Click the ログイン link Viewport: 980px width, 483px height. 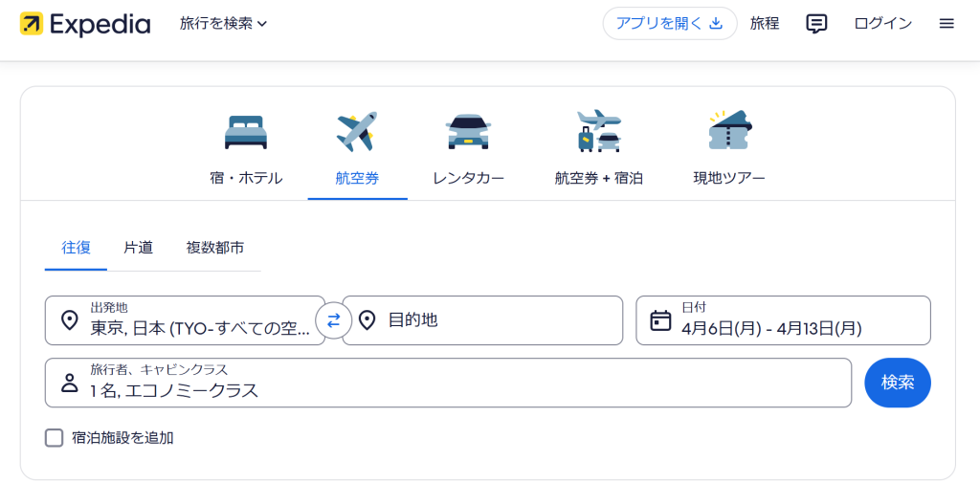click(x=882, y=24)
